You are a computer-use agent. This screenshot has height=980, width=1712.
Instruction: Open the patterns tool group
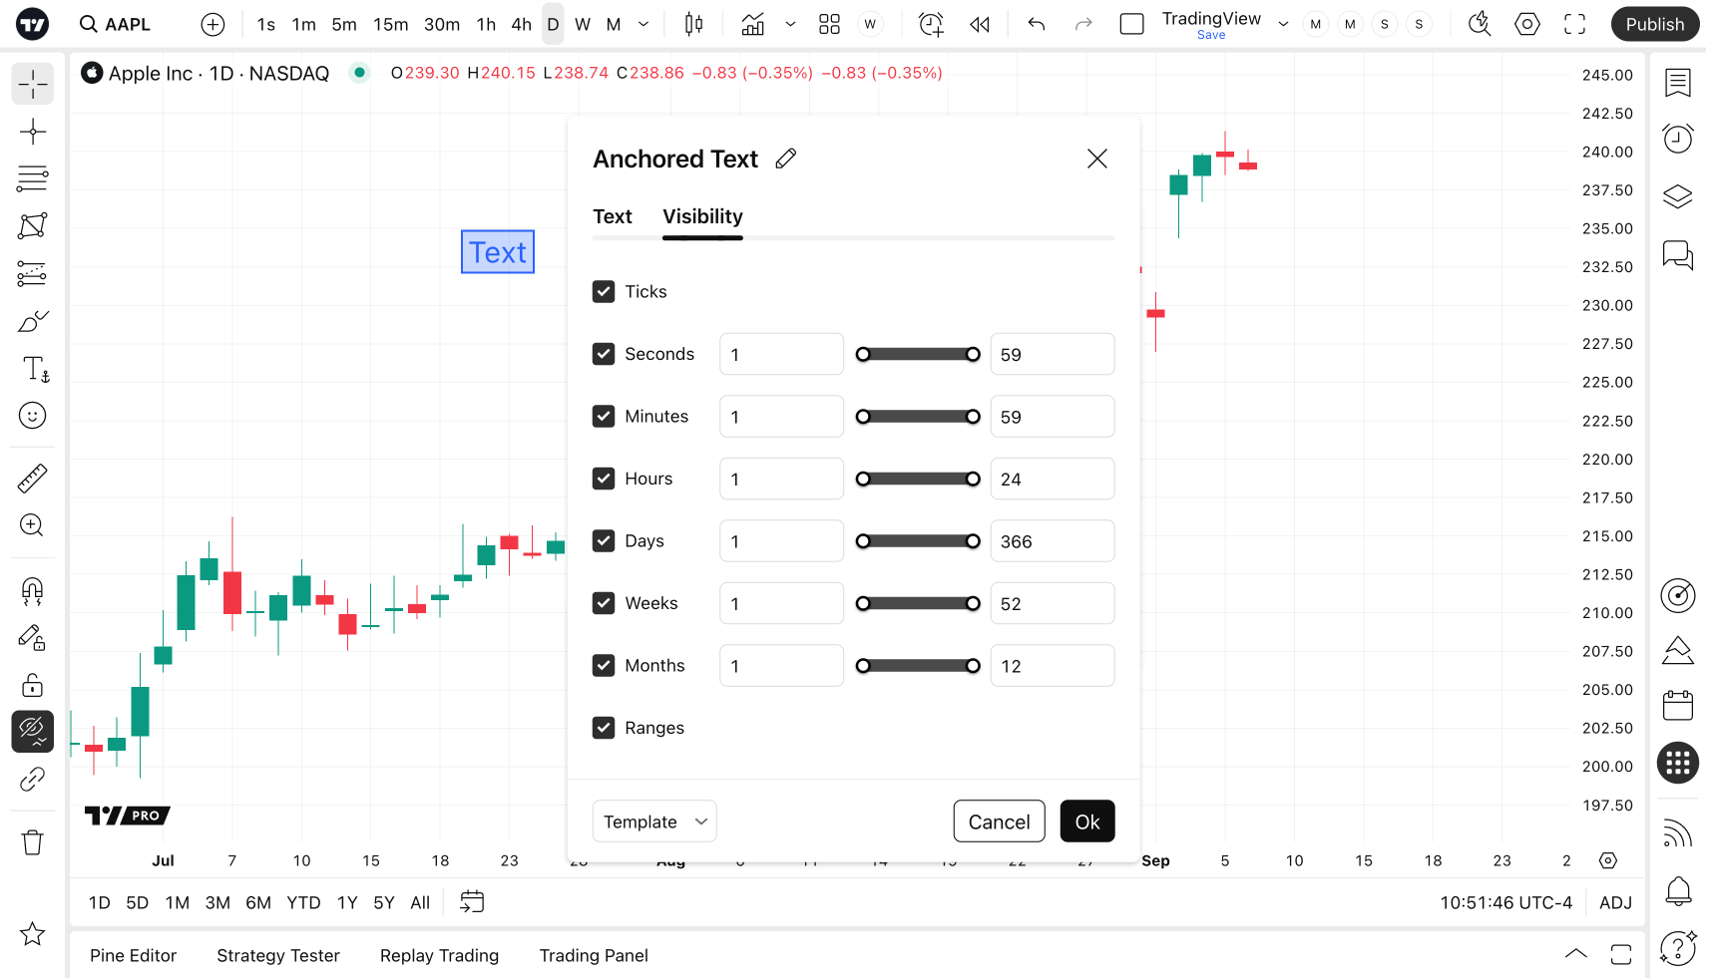[33, 226]
